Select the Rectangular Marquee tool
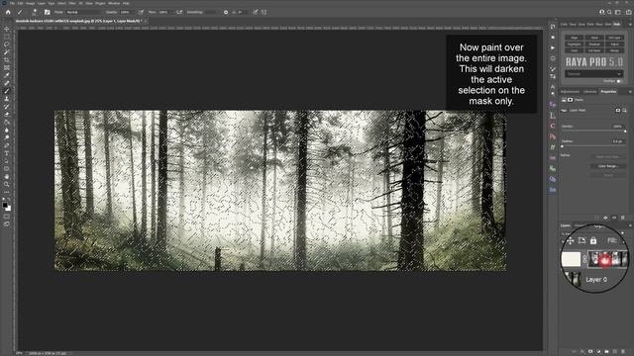634x356 pixels. [x=7, y=37]
